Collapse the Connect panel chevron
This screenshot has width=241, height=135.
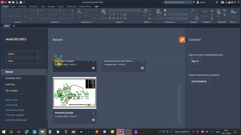[x=235, y=34]
